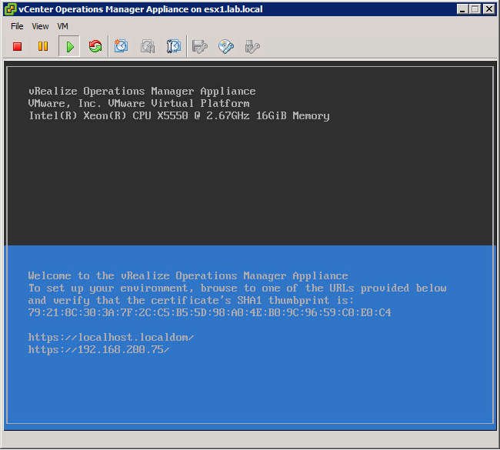Click the 'Intel(R) Xeon(R) CPU X5550' line
The image size is (500, 450).
[179, 115]
